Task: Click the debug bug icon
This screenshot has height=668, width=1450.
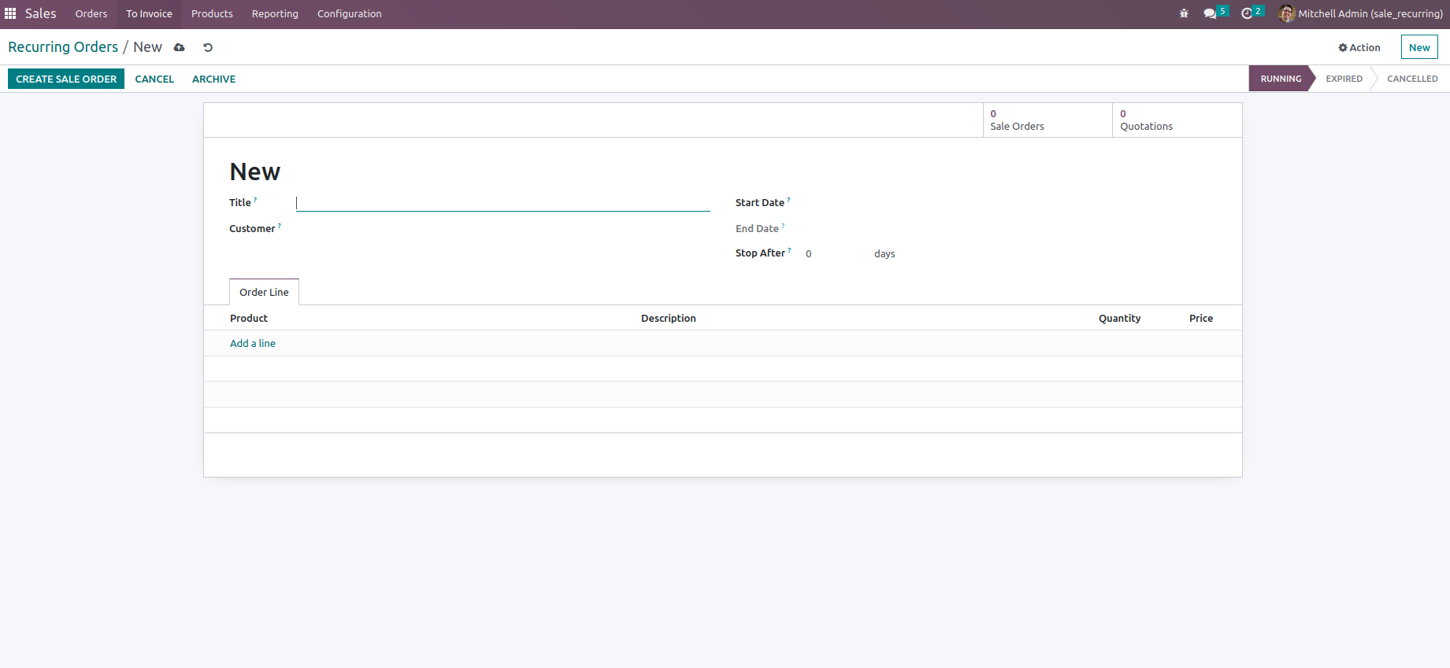Action: 1184,13
